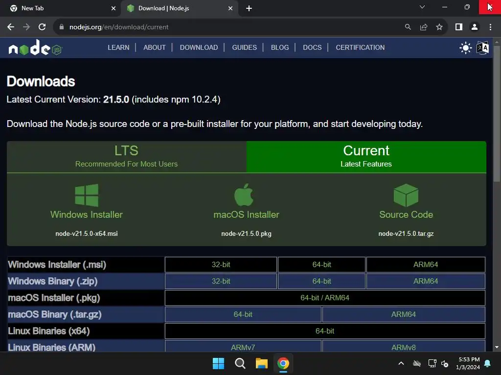Open the clock showing 5:53 PM
Image resolution: width=501 pixels, height=375 pixels.
click(x=469, y=363)
